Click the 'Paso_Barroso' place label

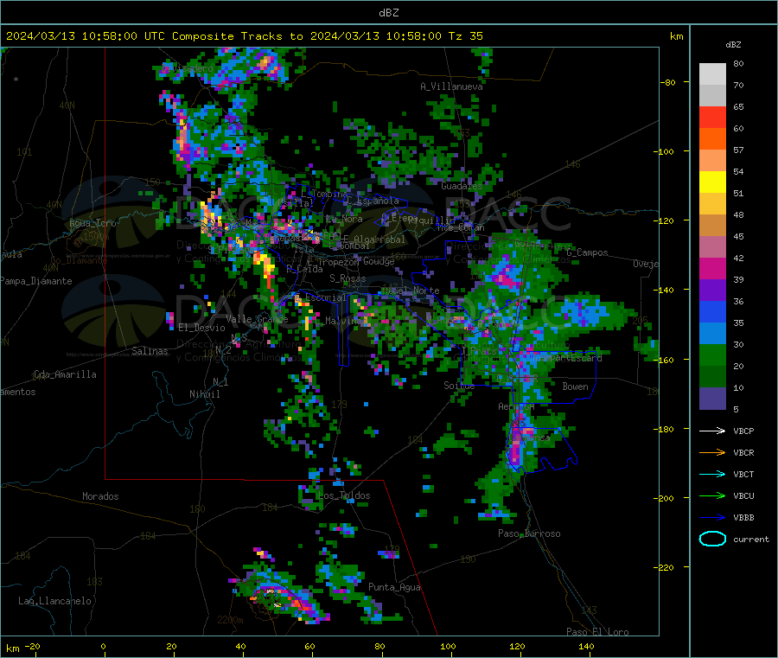point(529,533)
